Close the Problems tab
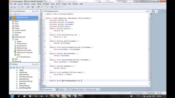 [99, 90]
